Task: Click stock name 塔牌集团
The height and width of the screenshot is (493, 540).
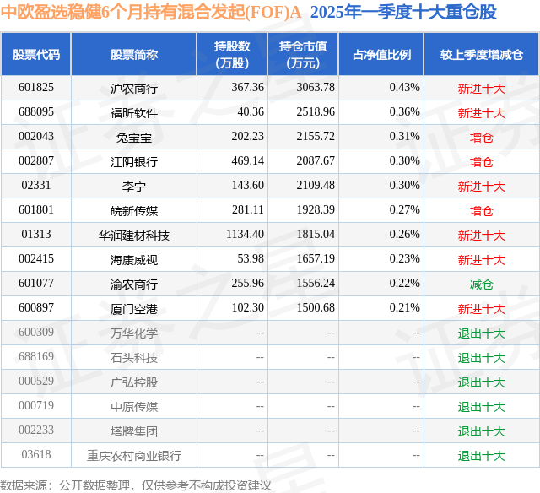Action: coord(134,431)
